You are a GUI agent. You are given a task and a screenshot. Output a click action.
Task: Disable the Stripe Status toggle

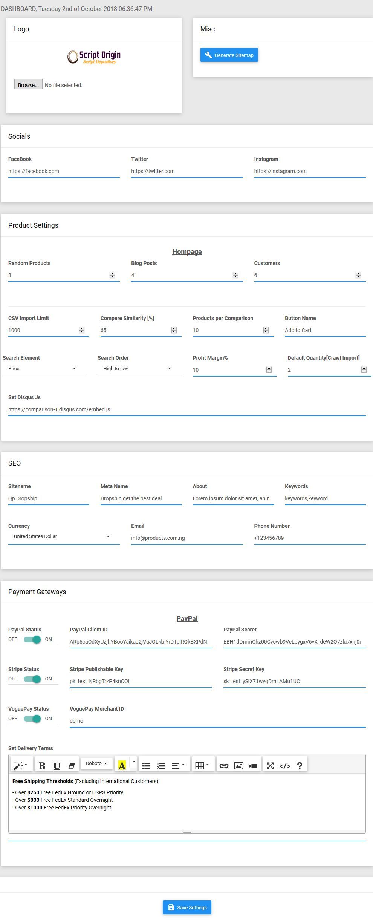[x=32, y=679]
